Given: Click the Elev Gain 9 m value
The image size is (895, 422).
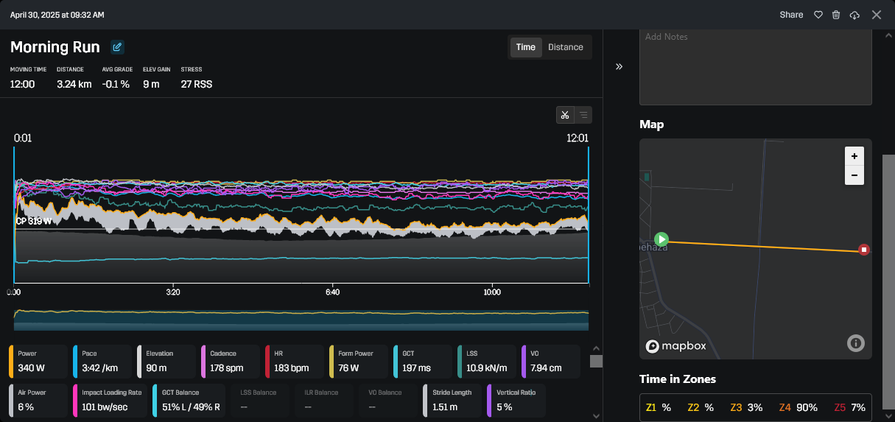Looking at the screenshot, I should 151,84.
